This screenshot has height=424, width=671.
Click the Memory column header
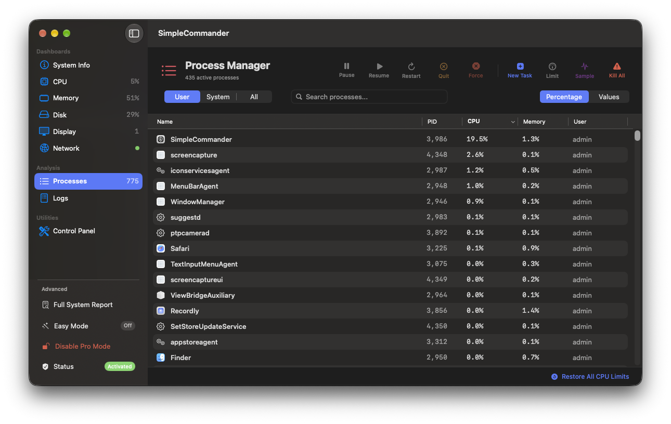(534, 122)
